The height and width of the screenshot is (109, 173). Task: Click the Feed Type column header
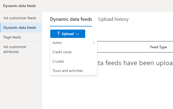[159, 47]
